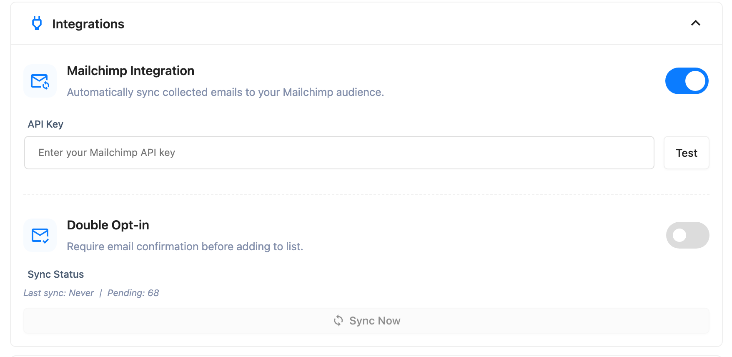
Task: Click the Integrations plug icon
Action: [x=37, y=23]
